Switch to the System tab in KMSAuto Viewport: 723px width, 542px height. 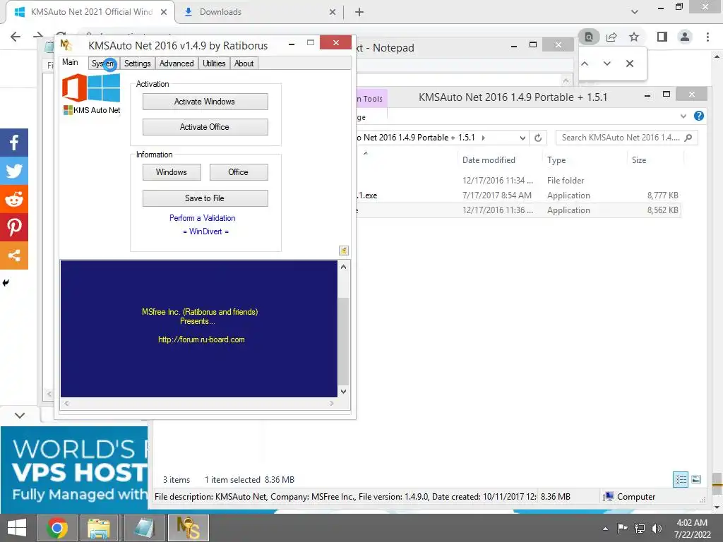point(103,64)
